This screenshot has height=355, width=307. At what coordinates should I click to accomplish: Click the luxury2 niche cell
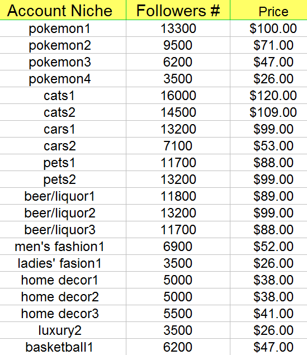(63, 330)
